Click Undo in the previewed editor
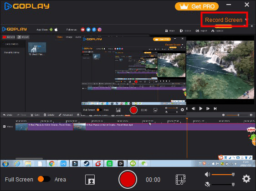This screenshot has height=191, width=256. click(7, 115)
